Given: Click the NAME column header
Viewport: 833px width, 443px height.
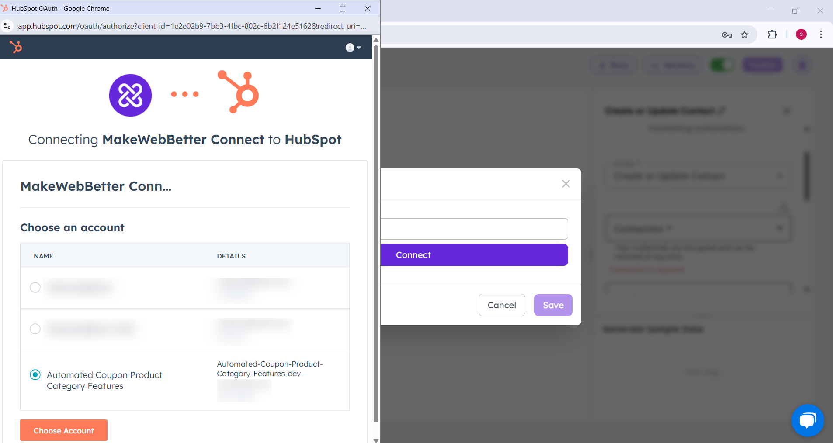Looking at the screenshot, I should pos(44,256).
